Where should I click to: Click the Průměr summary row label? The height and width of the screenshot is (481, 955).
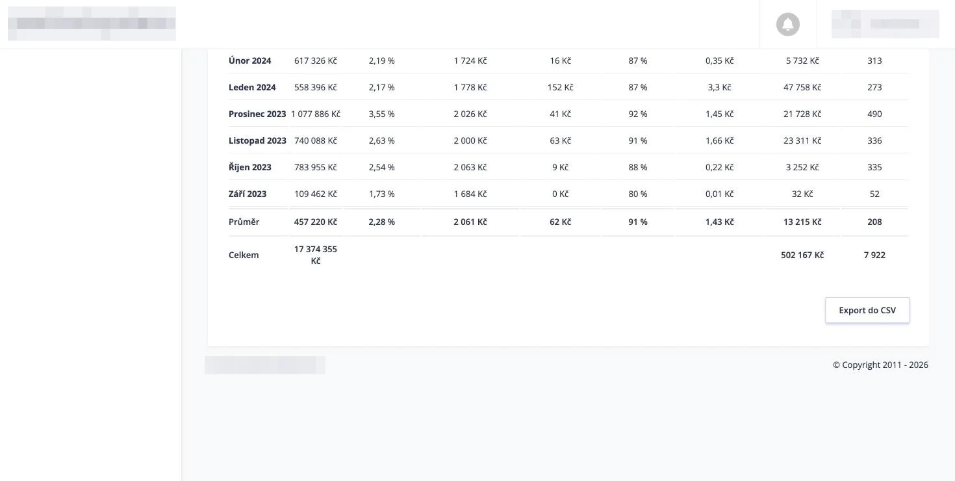click(x=244, y=222)
